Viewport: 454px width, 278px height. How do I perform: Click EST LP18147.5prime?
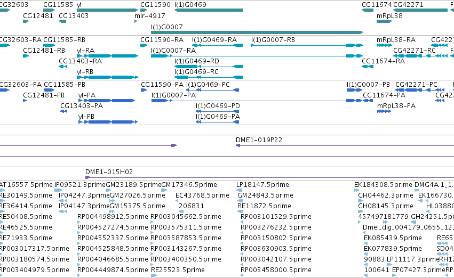[239, 190]
